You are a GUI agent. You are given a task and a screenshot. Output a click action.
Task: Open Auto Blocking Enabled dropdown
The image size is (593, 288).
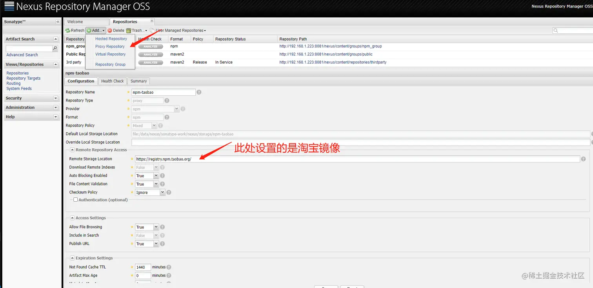tap(156, 176)
